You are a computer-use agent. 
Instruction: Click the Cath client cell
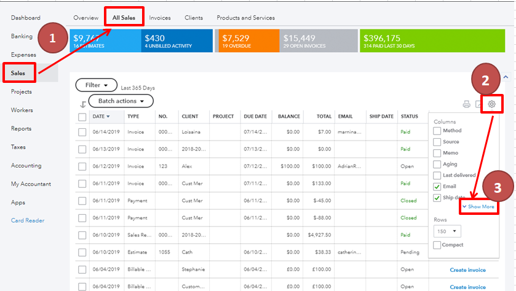click(x=187, y=252)
